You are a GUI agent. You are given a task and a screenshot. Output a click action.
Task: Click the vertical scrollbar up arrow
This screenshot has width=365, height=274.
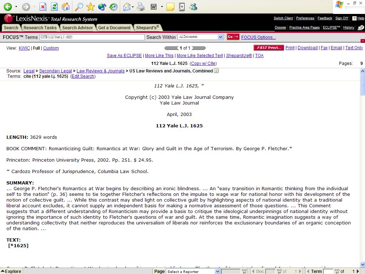click(363, 71)
